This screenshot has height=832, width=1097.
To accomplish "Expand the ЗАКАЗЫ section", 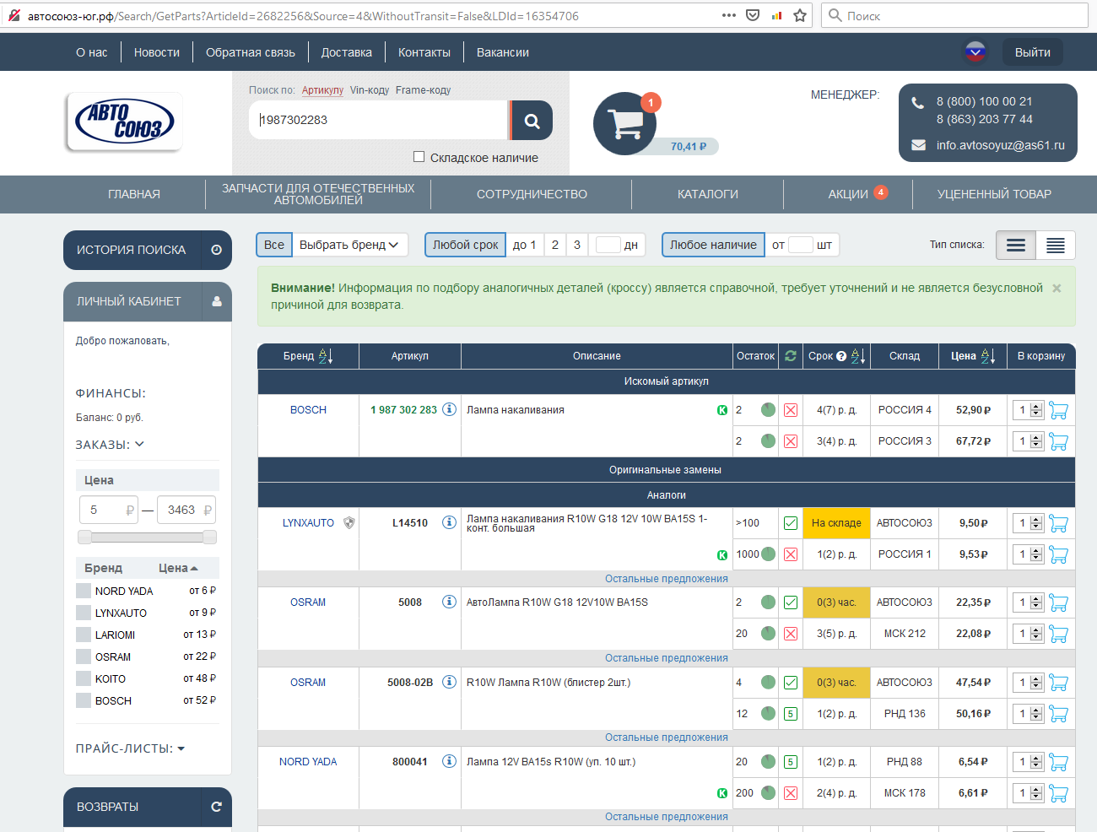I will click(110, 445).
